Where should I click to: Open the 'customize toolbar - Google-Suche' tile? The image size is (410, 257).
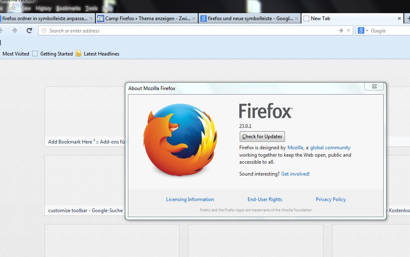point(85,185)
